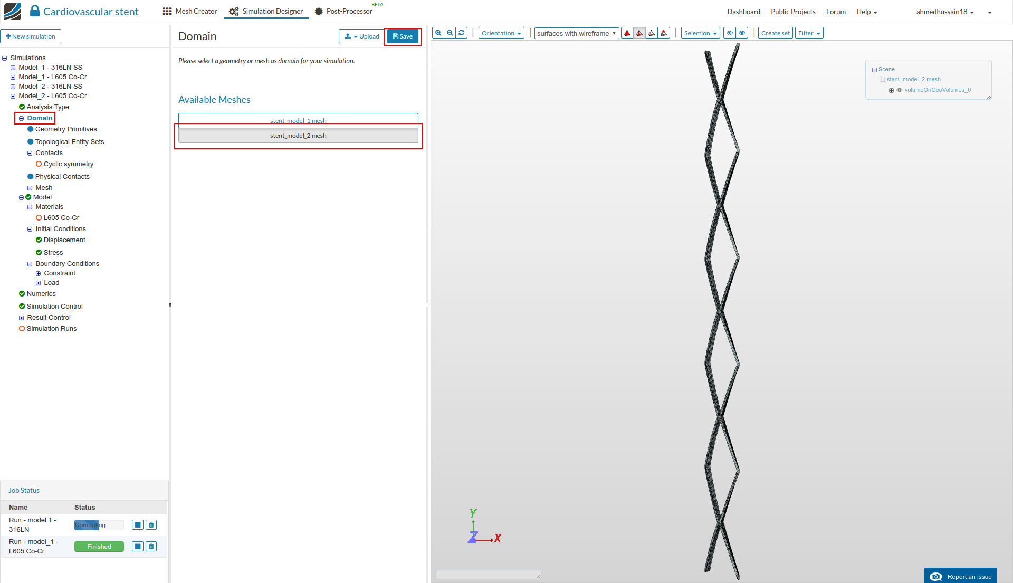
Task: Click the zoom out viewer icon
Action: [x=450, y=33]
